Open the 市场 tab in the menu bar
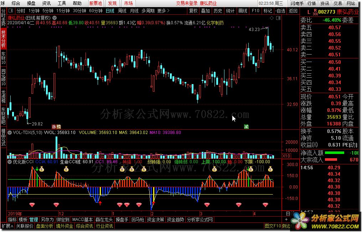The width and height of the screenshot is (362, 232). (128, 3)
